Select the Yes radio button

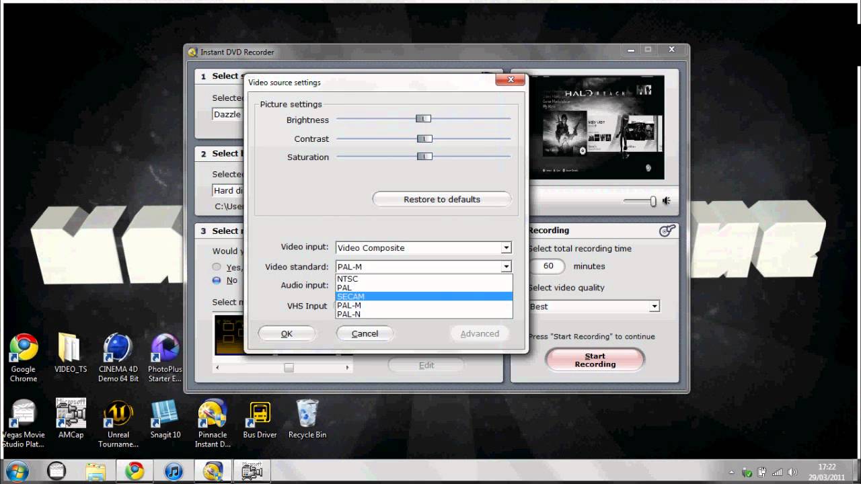(x=217, y=267)
